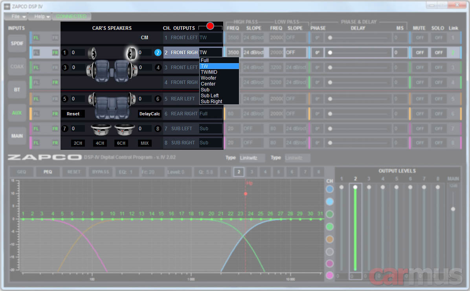This screenshot has height=291, width=470.
Task: Click the channel 8 pink color dot
Action: tap(330, 275)
